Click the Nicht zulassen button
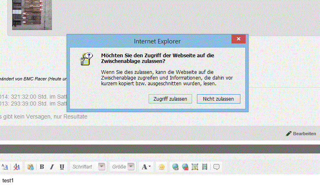The height and width of the screenshot is (188, 320). [218, 99]
